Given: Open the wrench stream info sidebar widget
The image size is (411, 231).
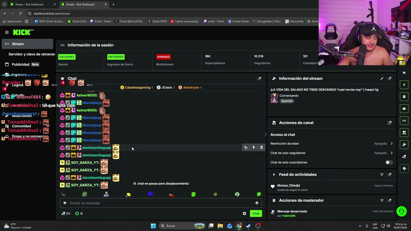Looking at the screenshot, I should 404,144.
